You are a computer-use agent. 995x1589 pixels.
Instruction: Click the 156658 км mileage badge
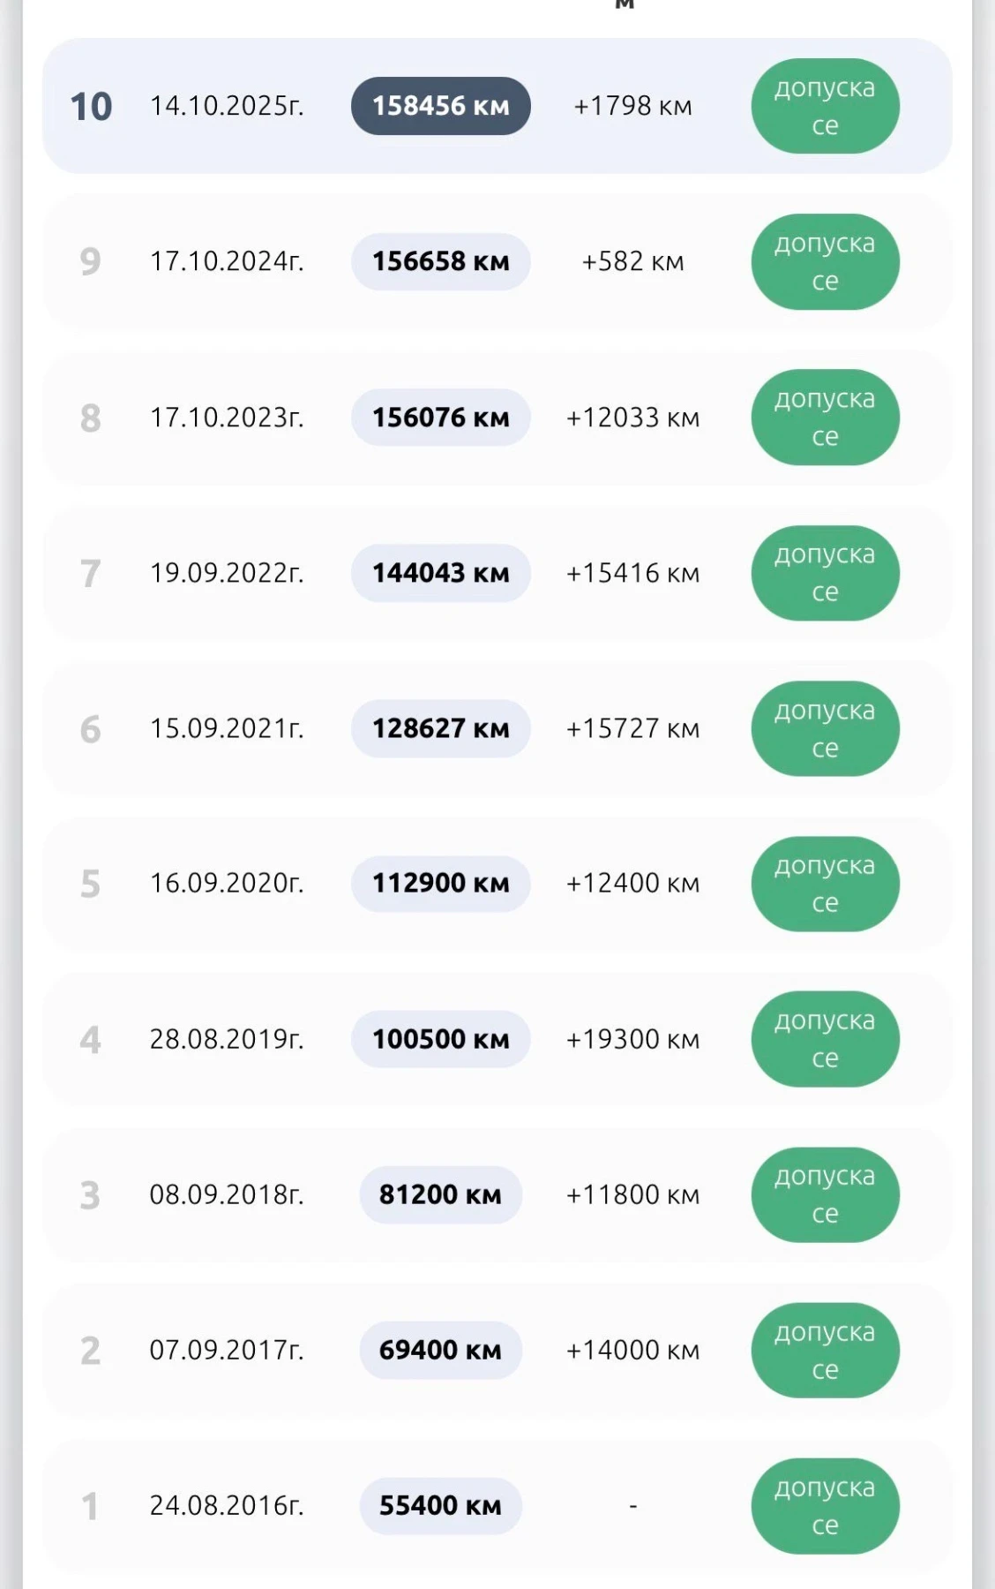pos(441,261)
